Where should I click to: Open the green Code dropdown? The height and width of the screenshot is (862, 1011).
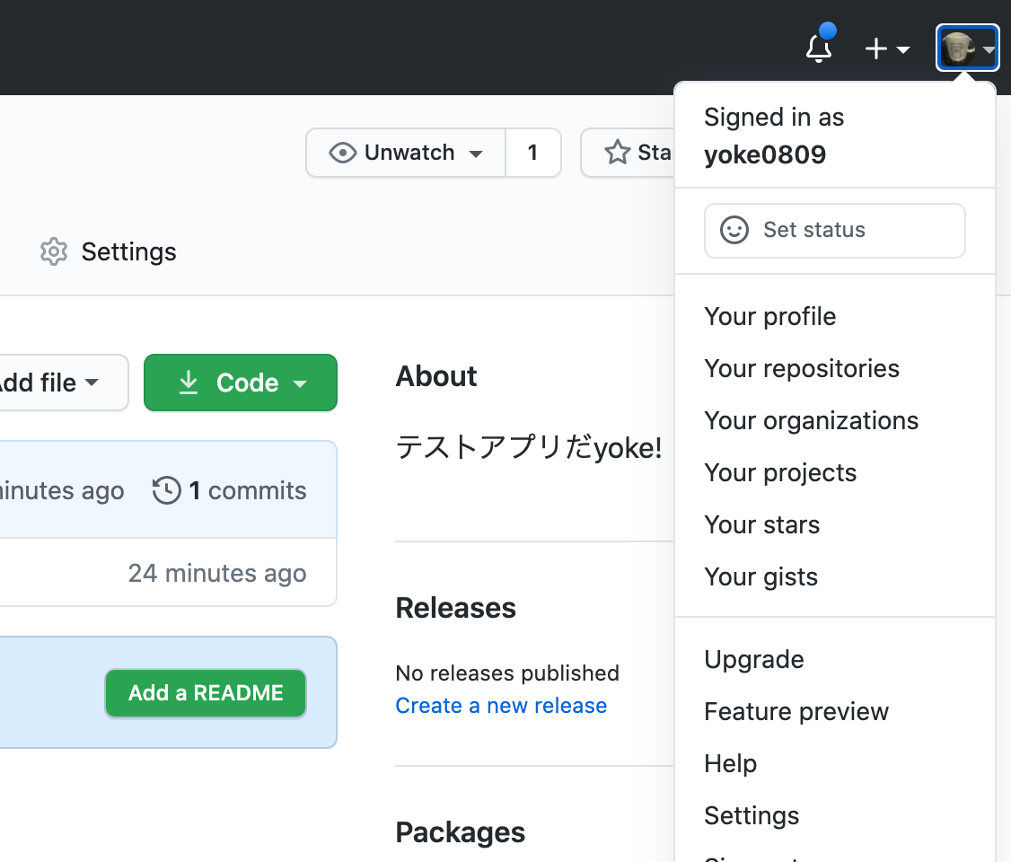[x=241, y=383]
